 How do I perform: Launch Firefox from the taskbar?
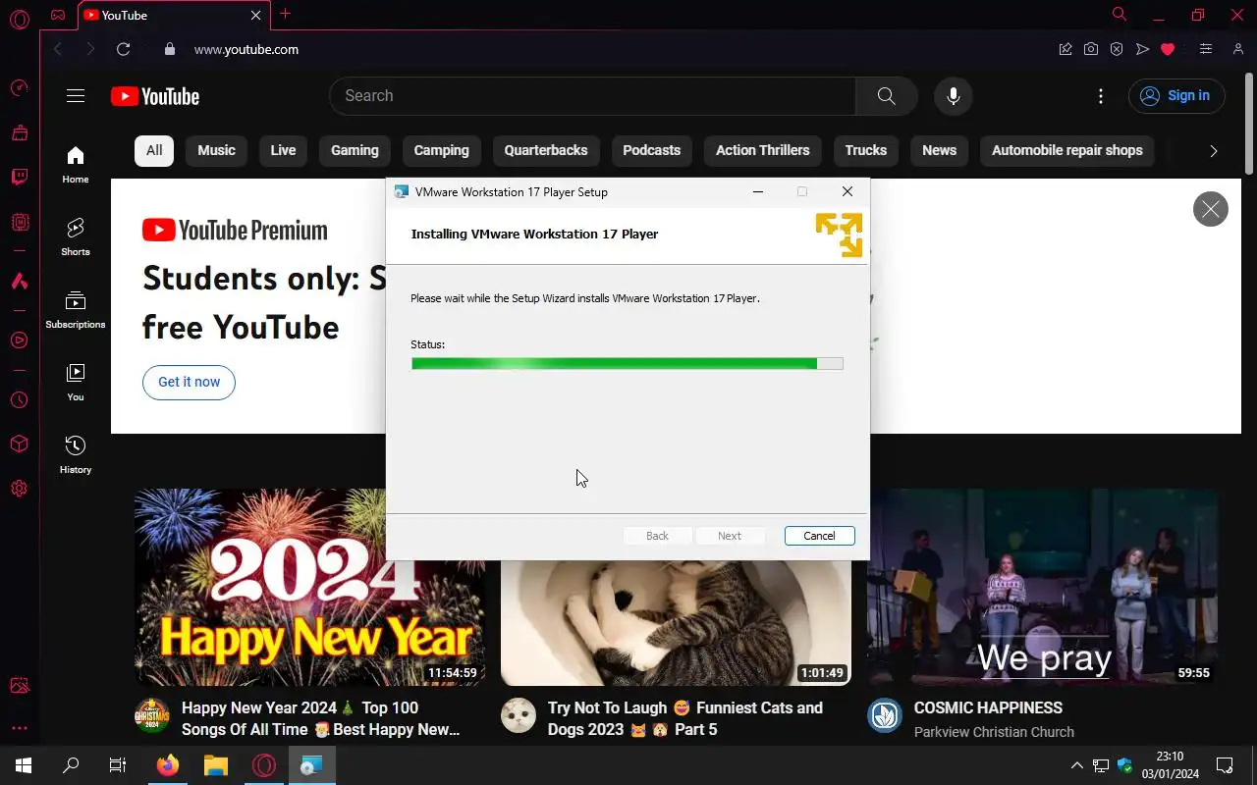tap(168, 765)
